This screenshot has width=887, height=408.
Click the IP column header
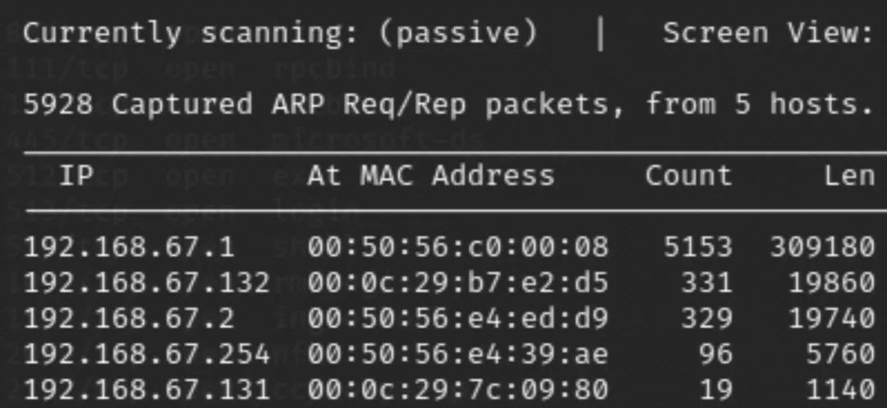[x=76, y=176]
